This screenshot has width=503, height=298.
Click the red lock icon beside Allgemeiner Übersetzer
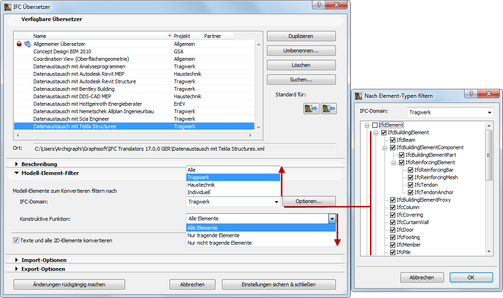19,44
